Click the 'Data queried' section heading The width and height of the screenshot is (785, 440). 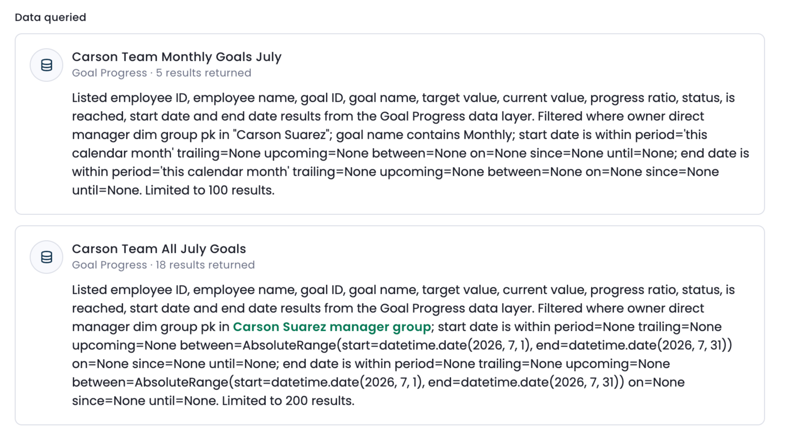point(51,17)
